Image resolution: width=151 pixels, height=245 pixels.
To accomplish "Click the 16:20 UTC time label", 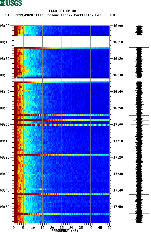I will pyautogui.click(x=118, y=59).
